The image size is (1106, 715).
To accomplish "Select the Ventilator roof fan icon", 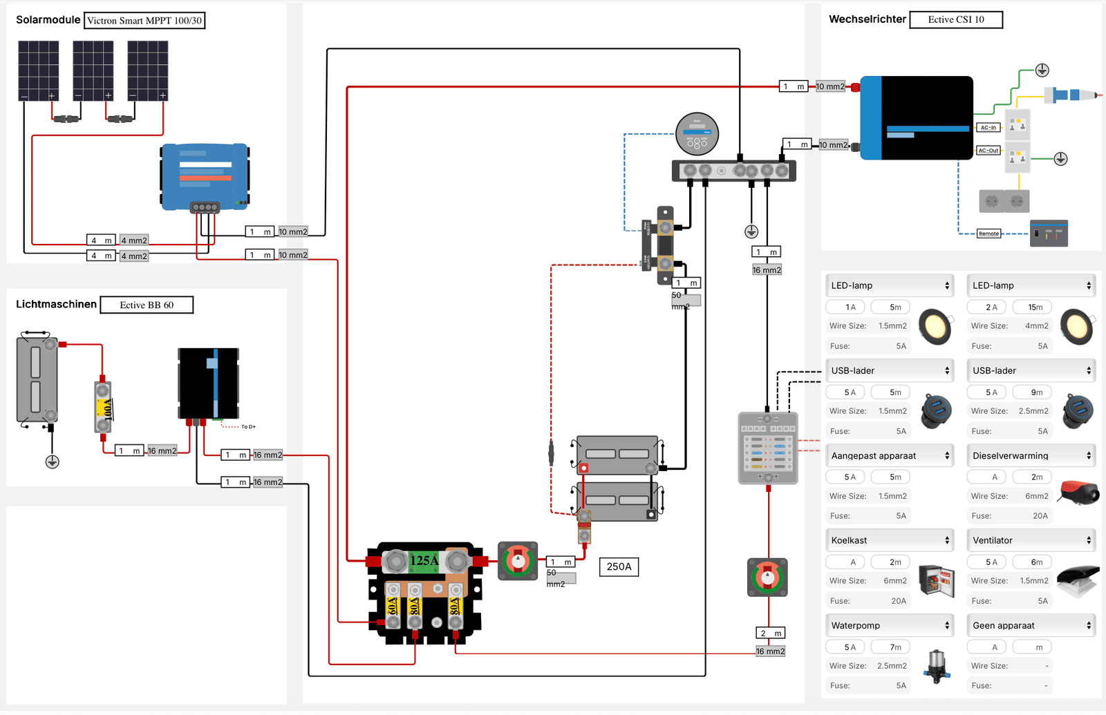I will coord(1077,580).
